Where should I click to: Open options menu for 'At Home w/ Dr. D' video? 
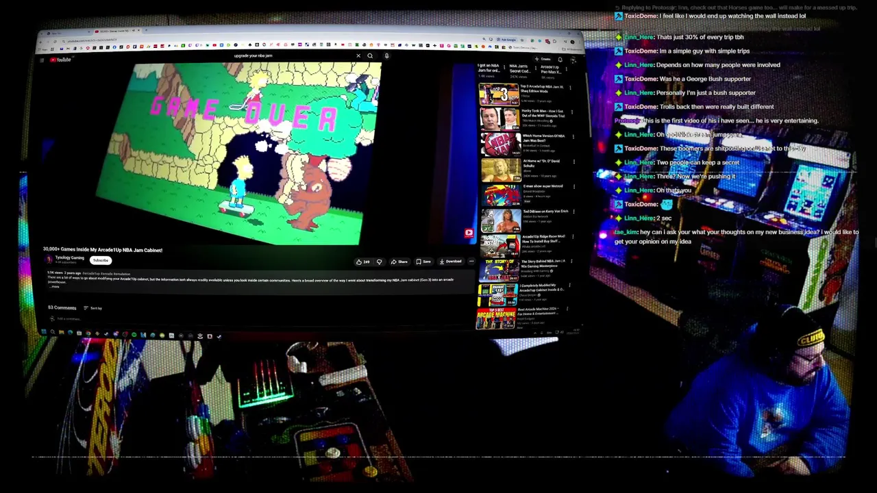pos(573,162)
